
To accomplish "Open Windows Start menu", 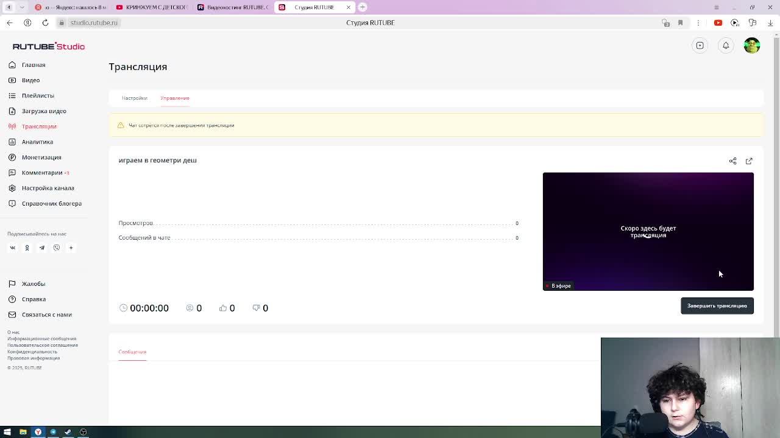I will coord(7,432).
